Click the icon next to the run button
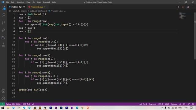This screenshot has height=110, width=196. [x=183, y=7]
